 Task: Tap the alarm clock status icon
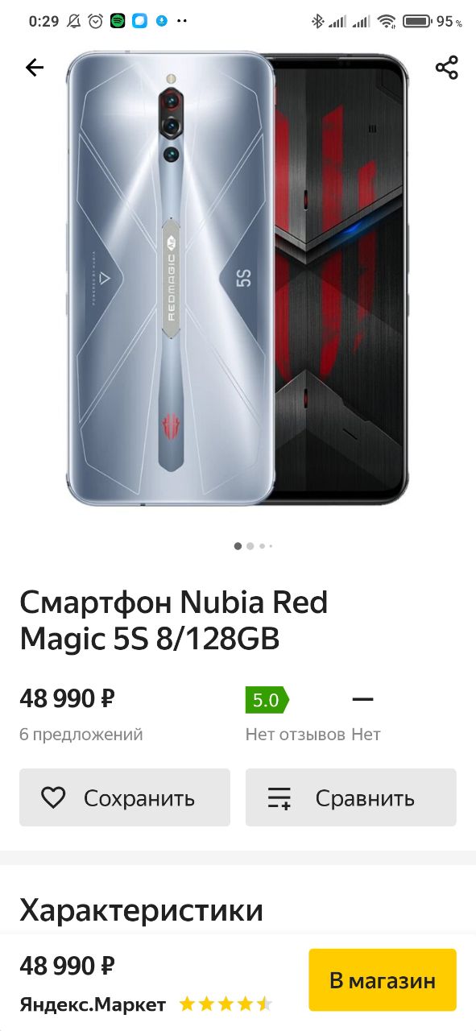96,21
